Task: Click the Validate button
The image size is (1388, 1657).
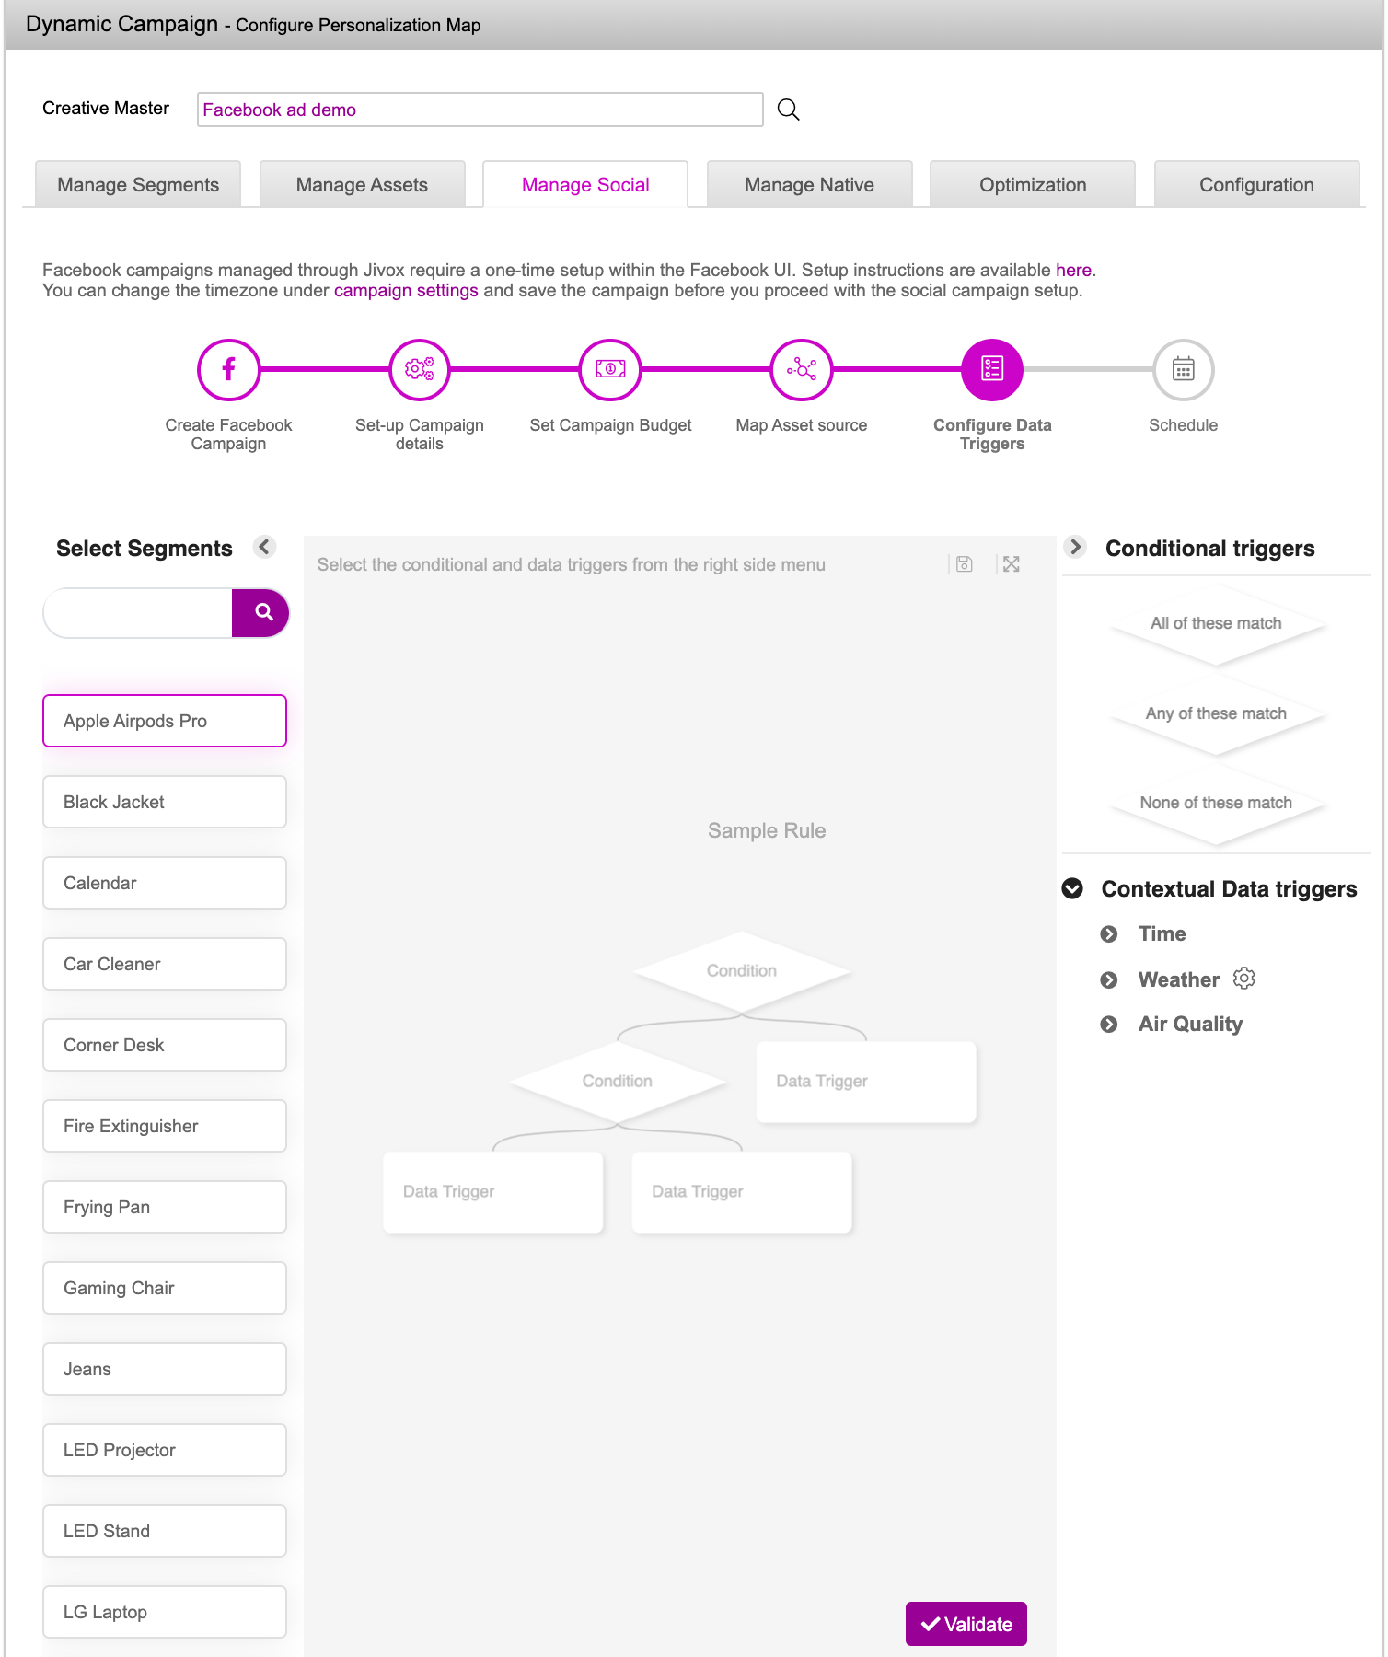Action: [966, 1624]
